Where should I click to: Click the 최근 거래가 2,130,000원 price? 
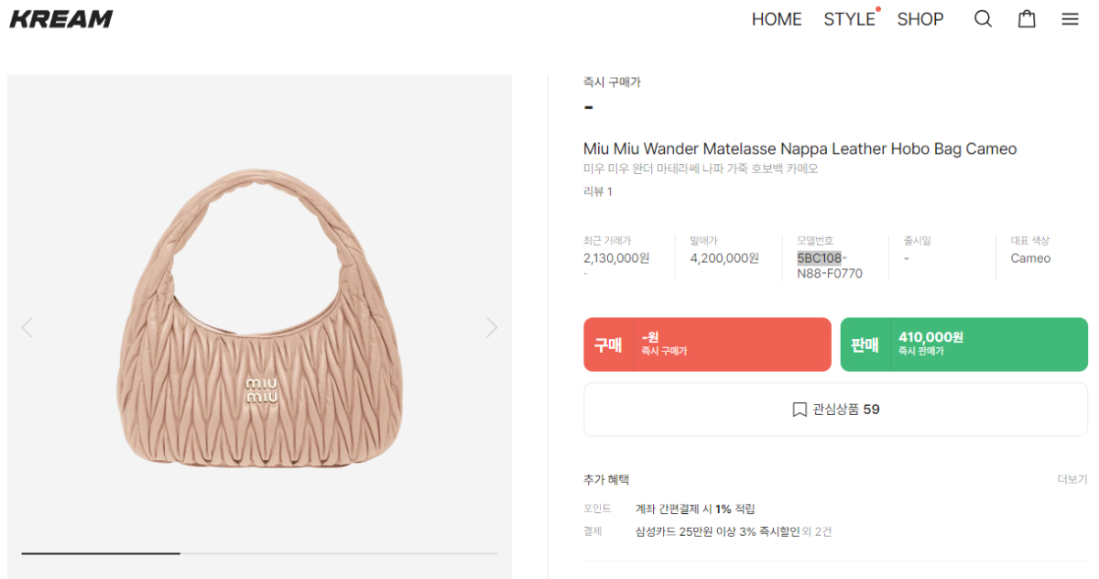coord(616,258)
